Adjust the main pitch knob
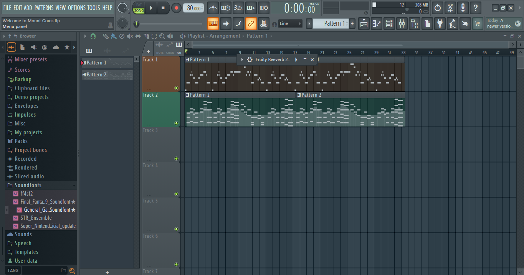The image size is (524, 275). click(x=122, y=23)
